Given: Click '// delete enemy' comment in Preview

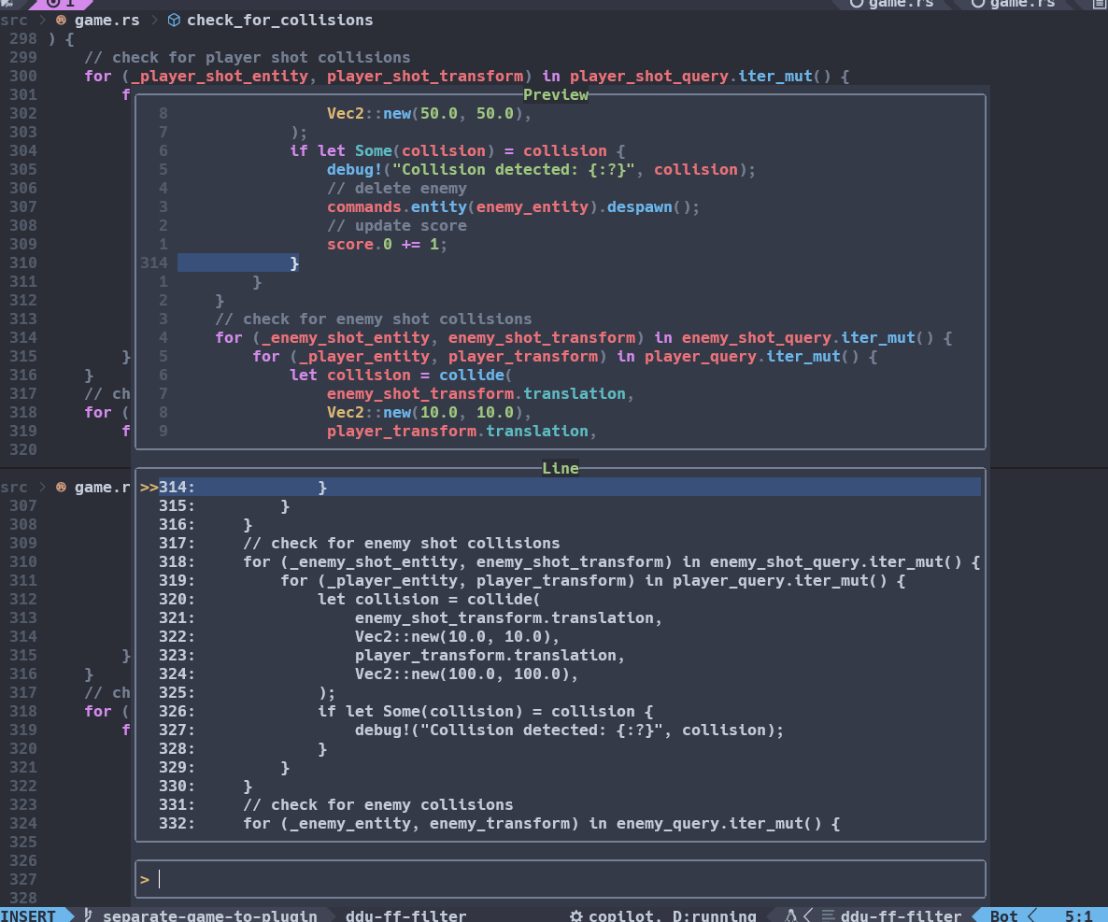Looking at the screenshot, I should click(396, 189).
